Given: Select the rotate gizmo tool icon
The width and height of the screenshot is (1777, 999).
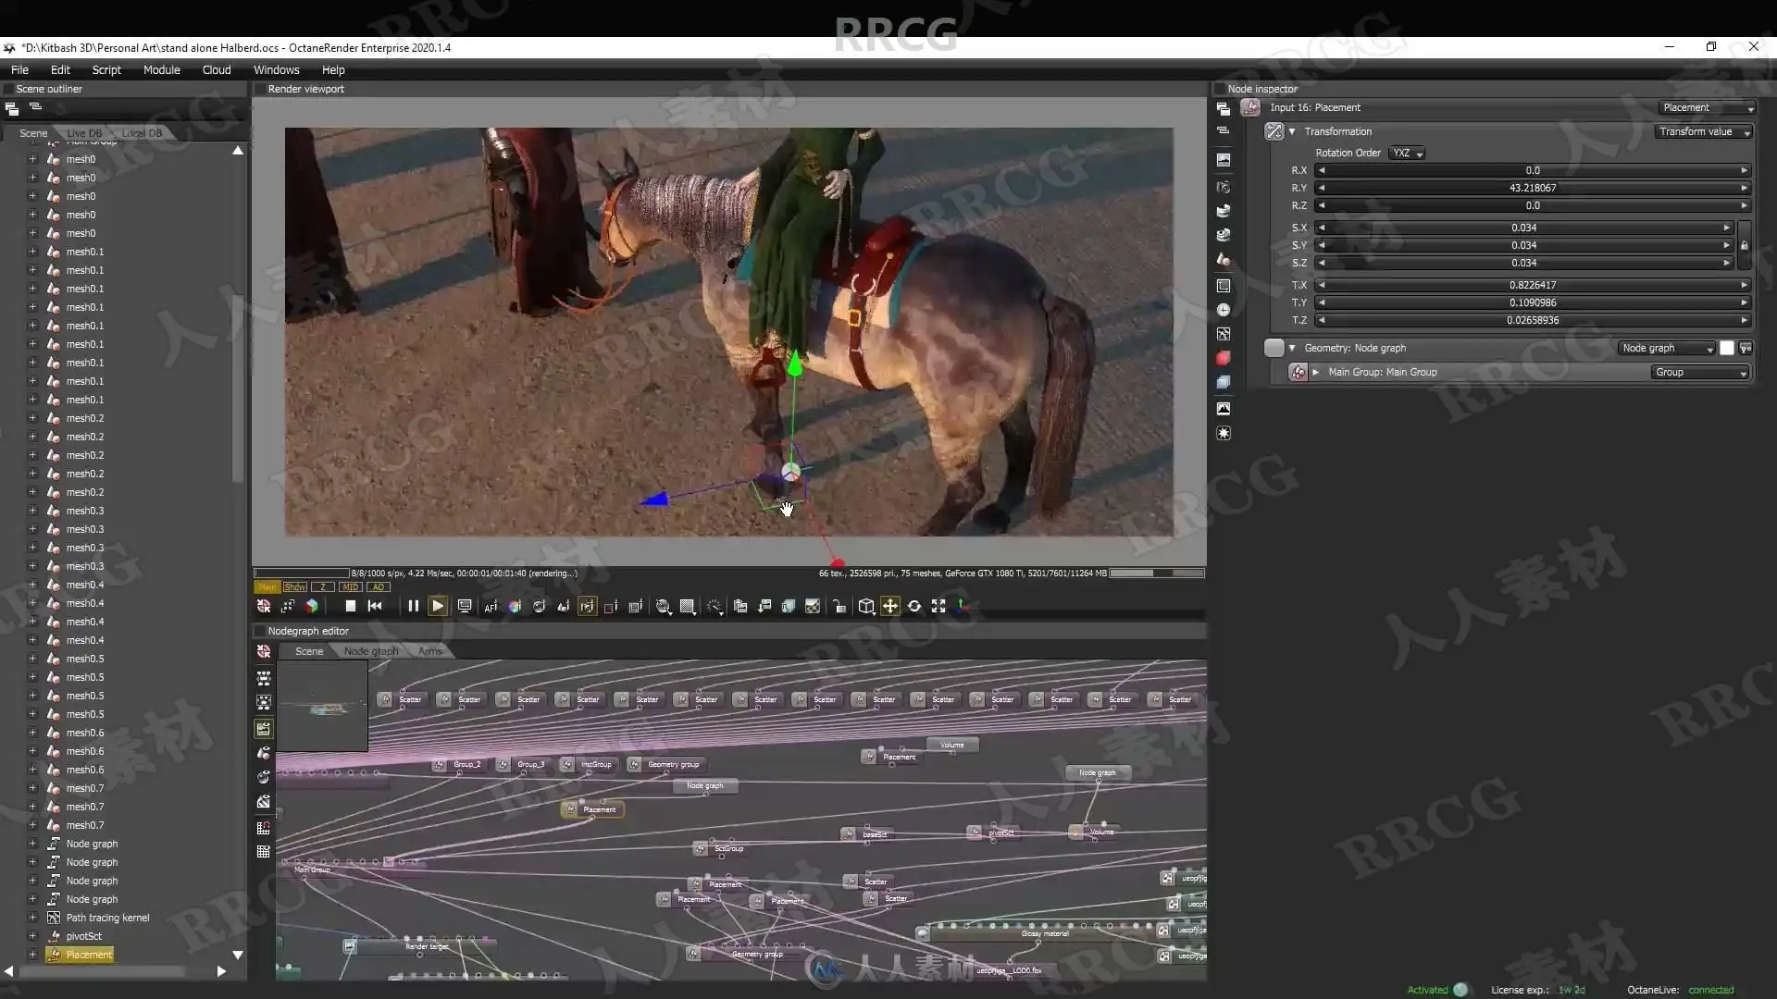Looking at the screenshot, I should coord(913,606).
